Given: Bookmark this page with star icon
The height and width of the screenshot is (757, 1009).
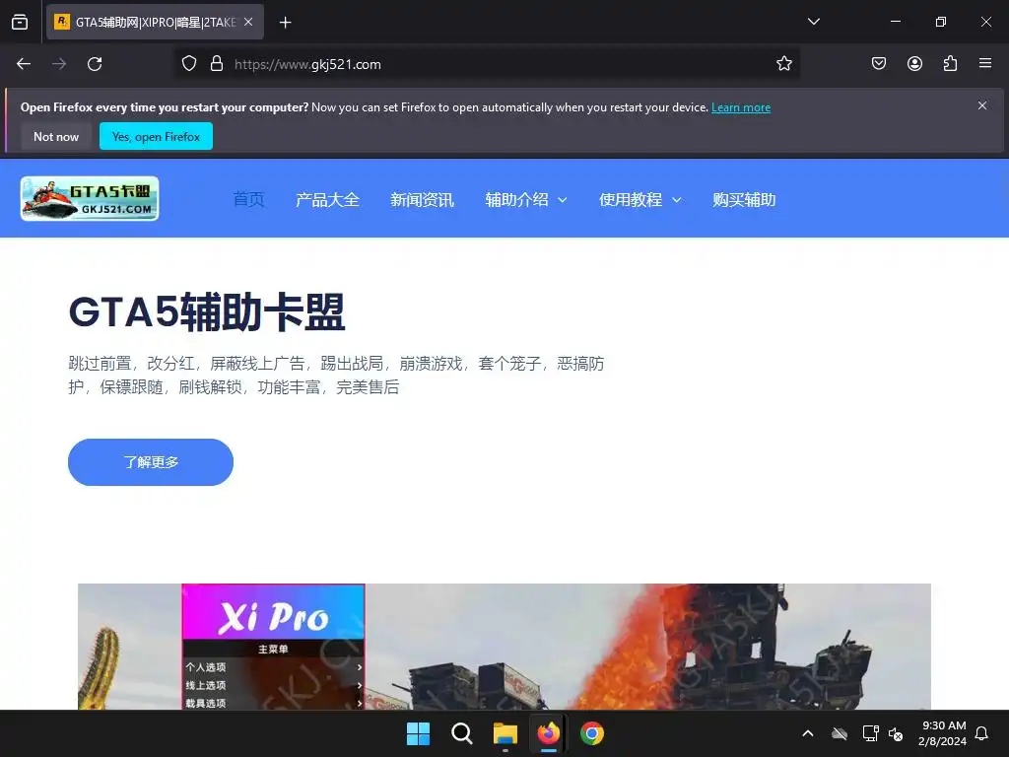Looking at the screenshot, I should pyautogui.click(x=783, y=64).
